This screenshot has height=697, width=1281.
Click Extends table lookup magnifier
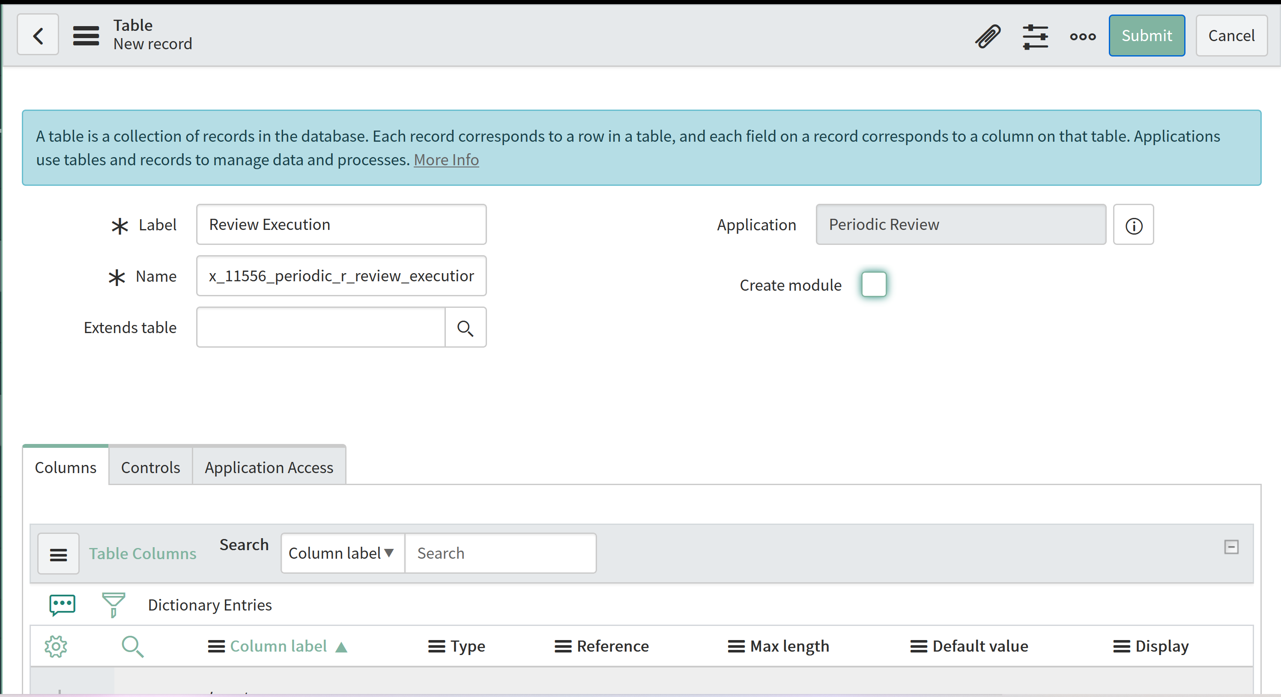tap(465, 328)
